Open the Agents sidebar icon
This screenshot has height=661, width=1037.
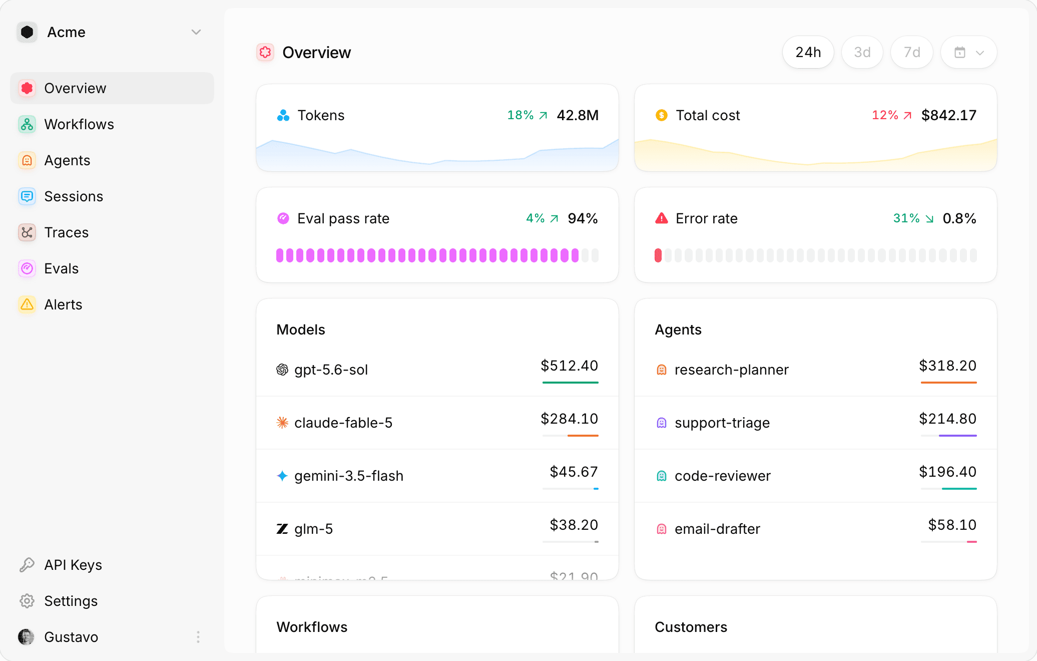(27, 160)
